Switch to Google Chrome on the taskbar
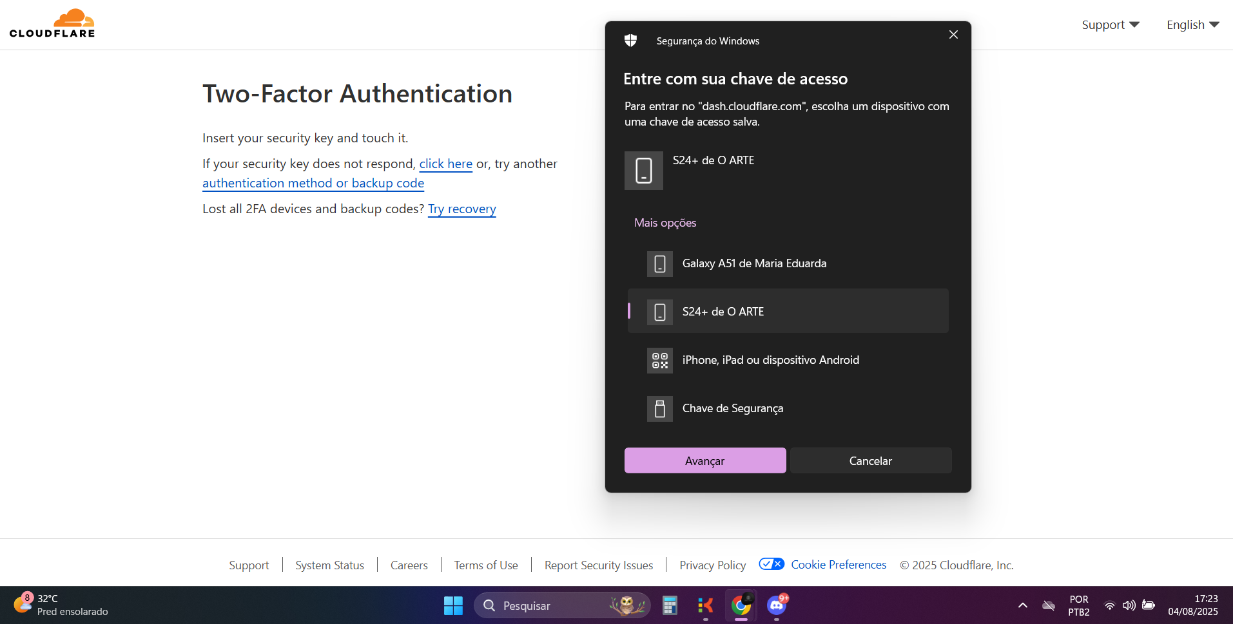 click(x=741, y=605)
